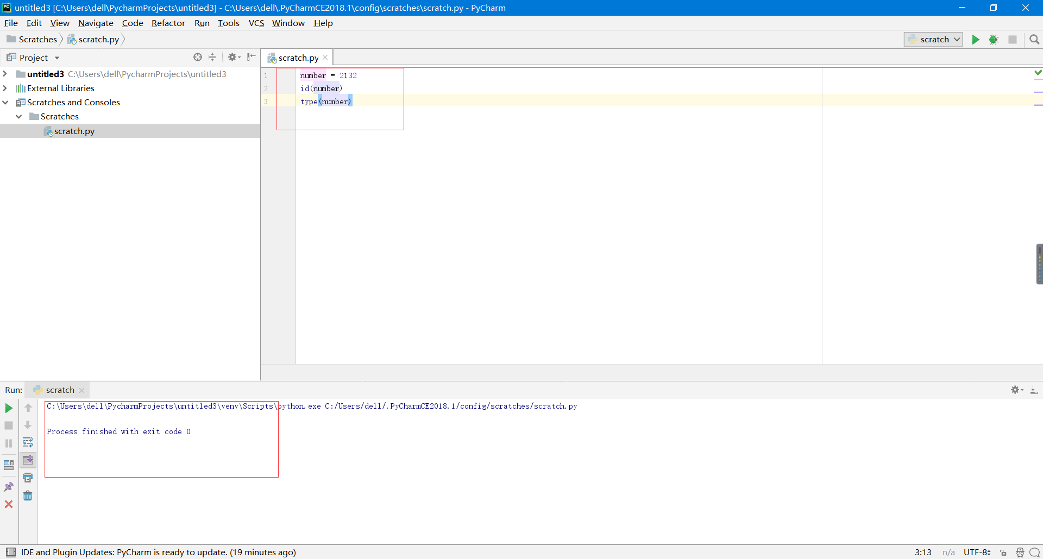Close Run panel red X icon
Screen dimensions: 1043x559
(9, 504)
